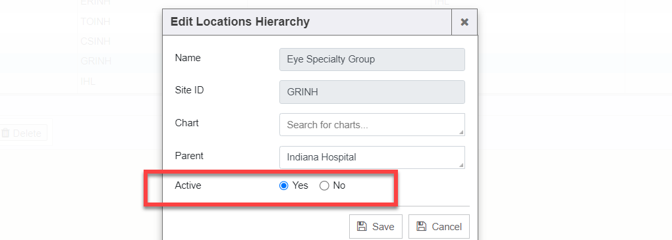Click the disk icon on Cancel button
This screenshot has width=672, height=240.
(422, 226)
